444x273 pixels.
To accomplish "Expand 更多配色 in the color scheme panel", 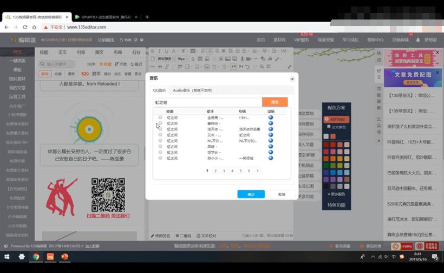I will [x=336, y=194].
